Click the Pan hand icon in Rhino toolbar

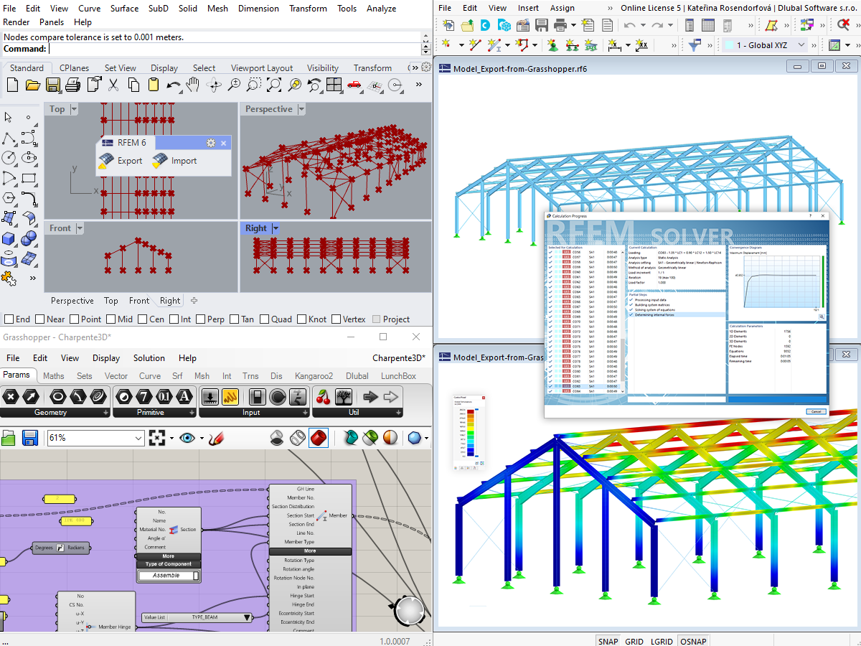(x=192, y=84)
